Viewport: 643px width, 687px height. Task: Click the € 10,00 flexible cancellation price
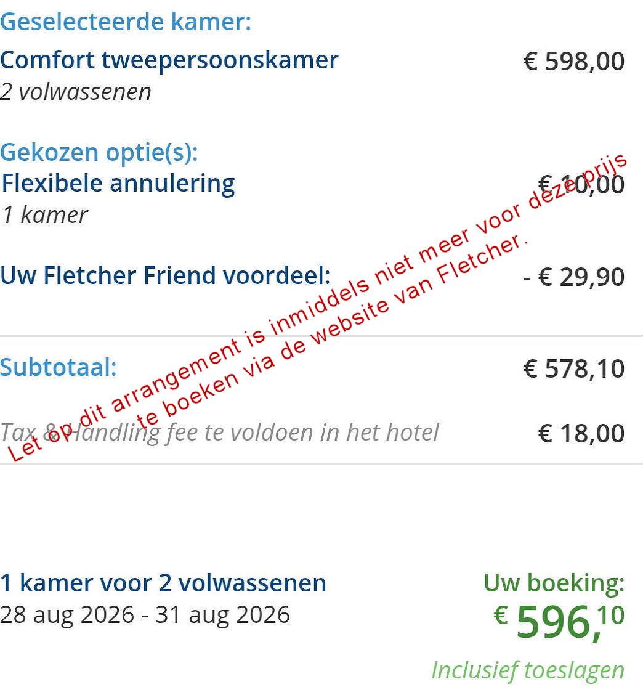tap(581, 184)
